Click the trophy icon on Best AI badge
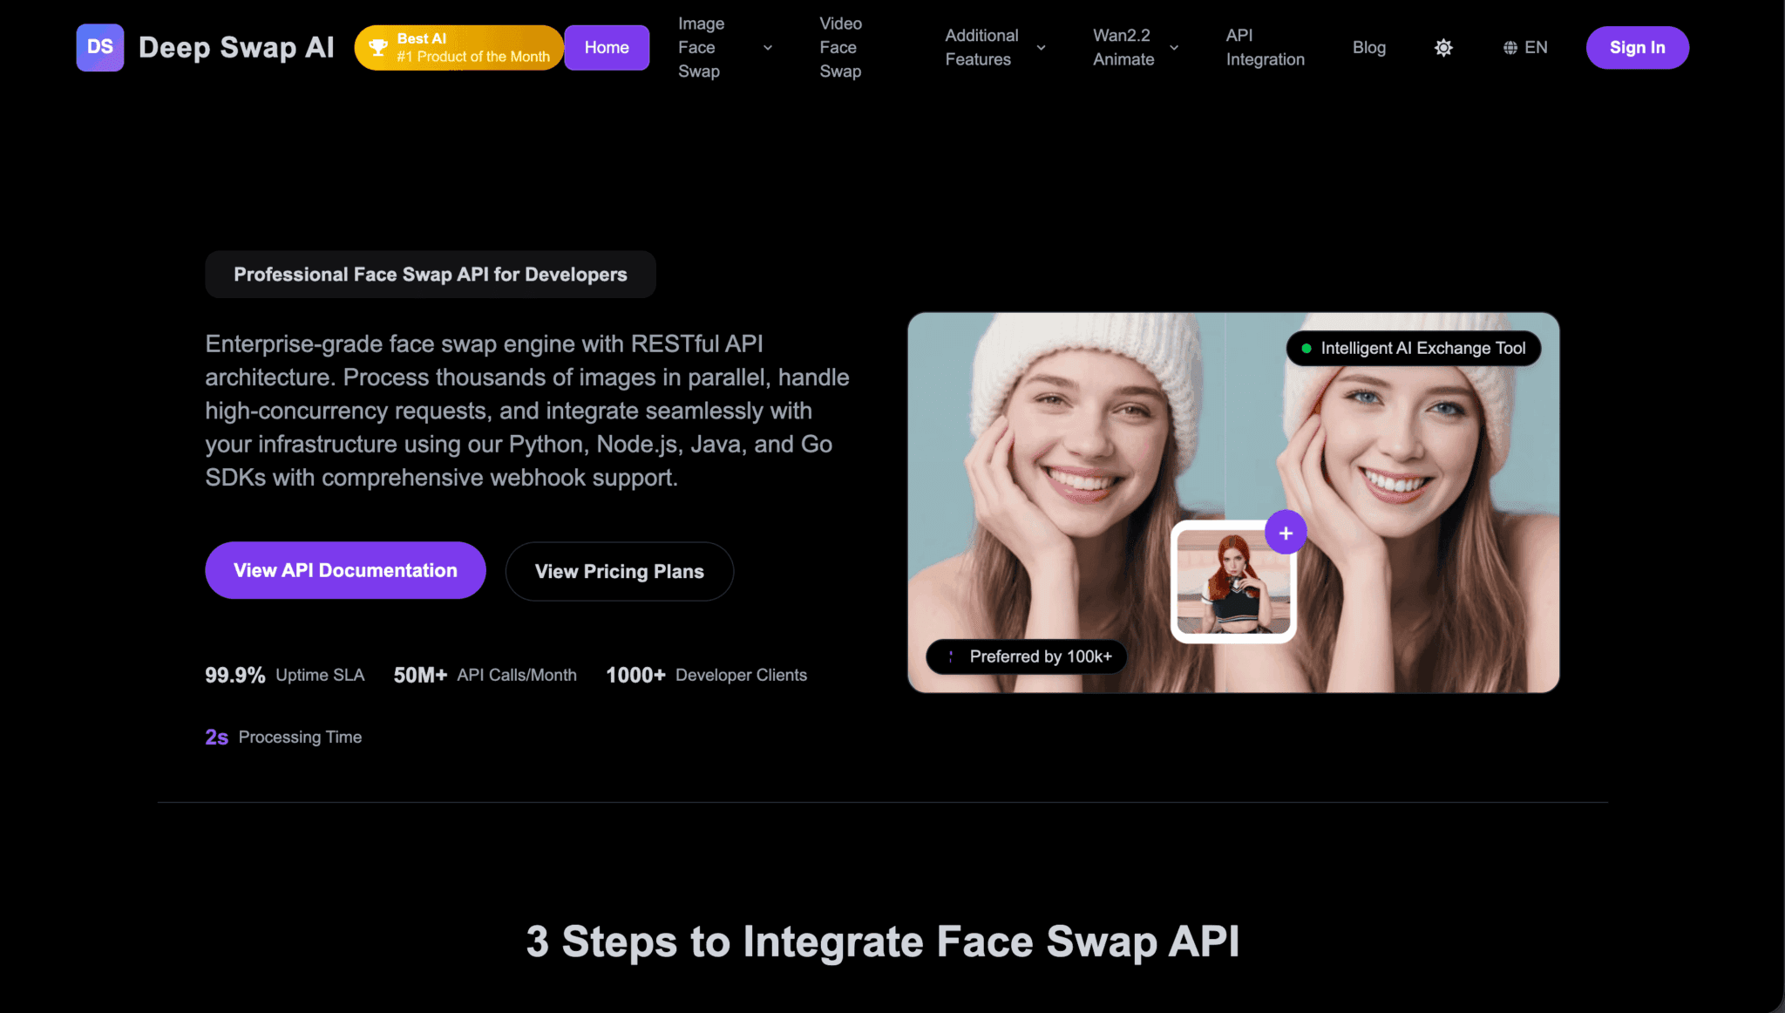The image size is (1785, 1013). [x=377, y=47]
